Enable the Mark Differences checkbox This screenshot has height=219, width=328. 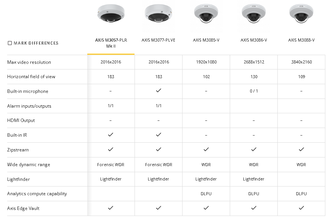click(9, 43)
